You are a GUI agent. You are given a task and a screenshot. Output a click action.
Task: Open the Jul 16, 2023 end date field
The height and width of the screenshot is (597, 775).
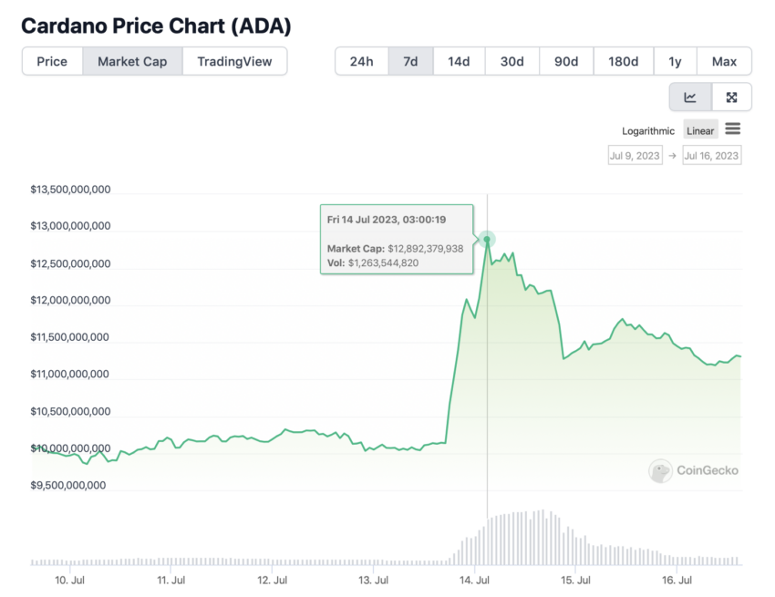click(712, 156)
